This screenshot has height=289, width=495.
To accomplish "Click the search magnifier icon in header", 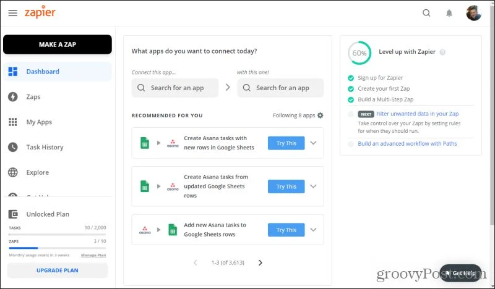I will (x=426, y=13).
